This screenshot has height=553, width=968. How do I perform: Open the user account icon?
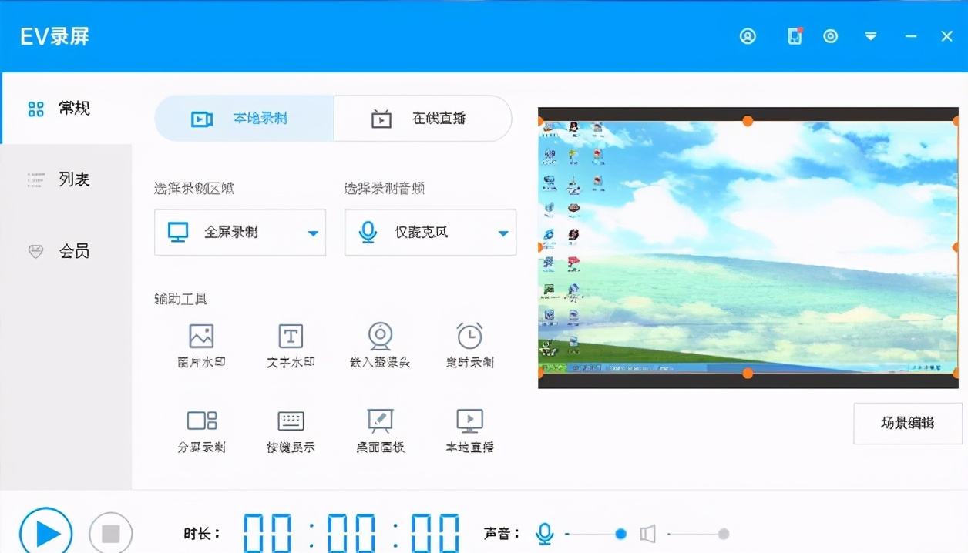click(x=748, y=36)
